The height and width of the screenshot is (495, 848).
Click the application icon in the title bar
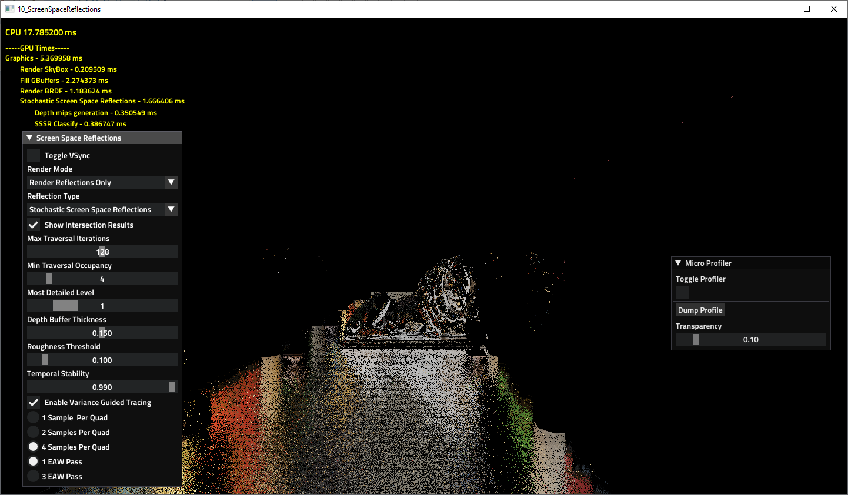(x=9, y=8)
